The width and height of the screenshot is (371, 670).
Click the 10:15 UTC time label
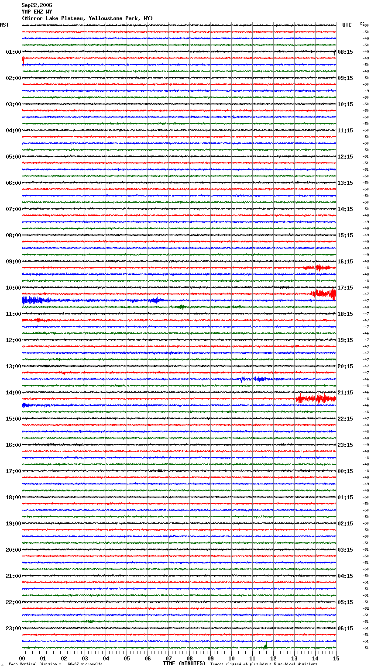pyautogui.click(x=345, y=104)
